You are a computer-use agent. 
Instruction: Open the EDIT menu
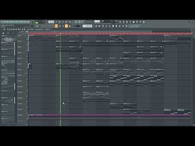[4, 22]
